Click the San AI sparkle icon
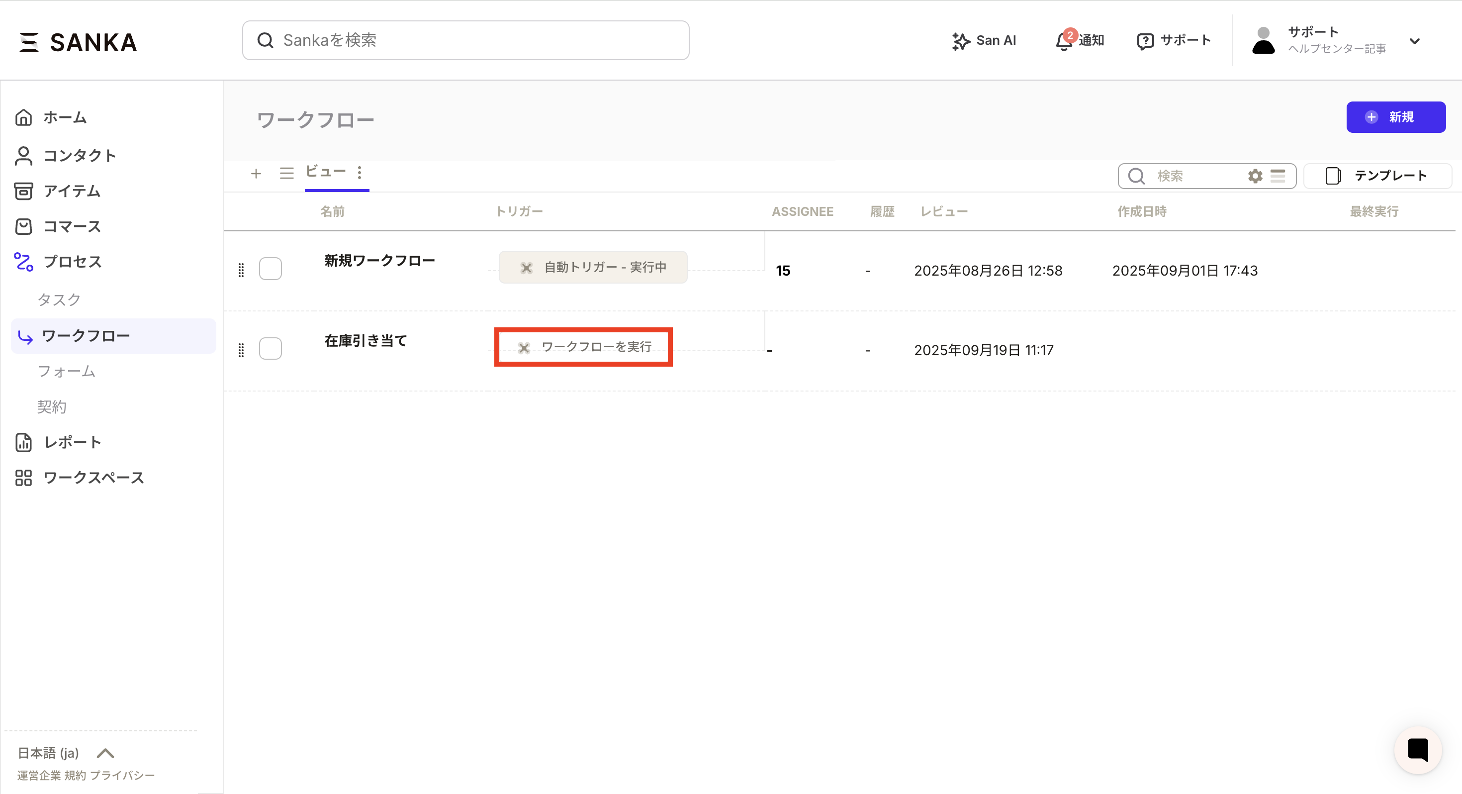This screenshot has width=1462, height=794. click(x=960, y=41)
